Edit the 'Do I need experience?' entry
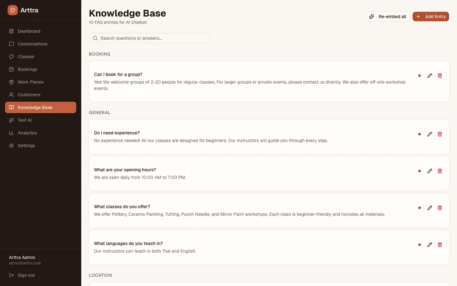This screenshot has width=457, height=286. (x=430, y=134)
